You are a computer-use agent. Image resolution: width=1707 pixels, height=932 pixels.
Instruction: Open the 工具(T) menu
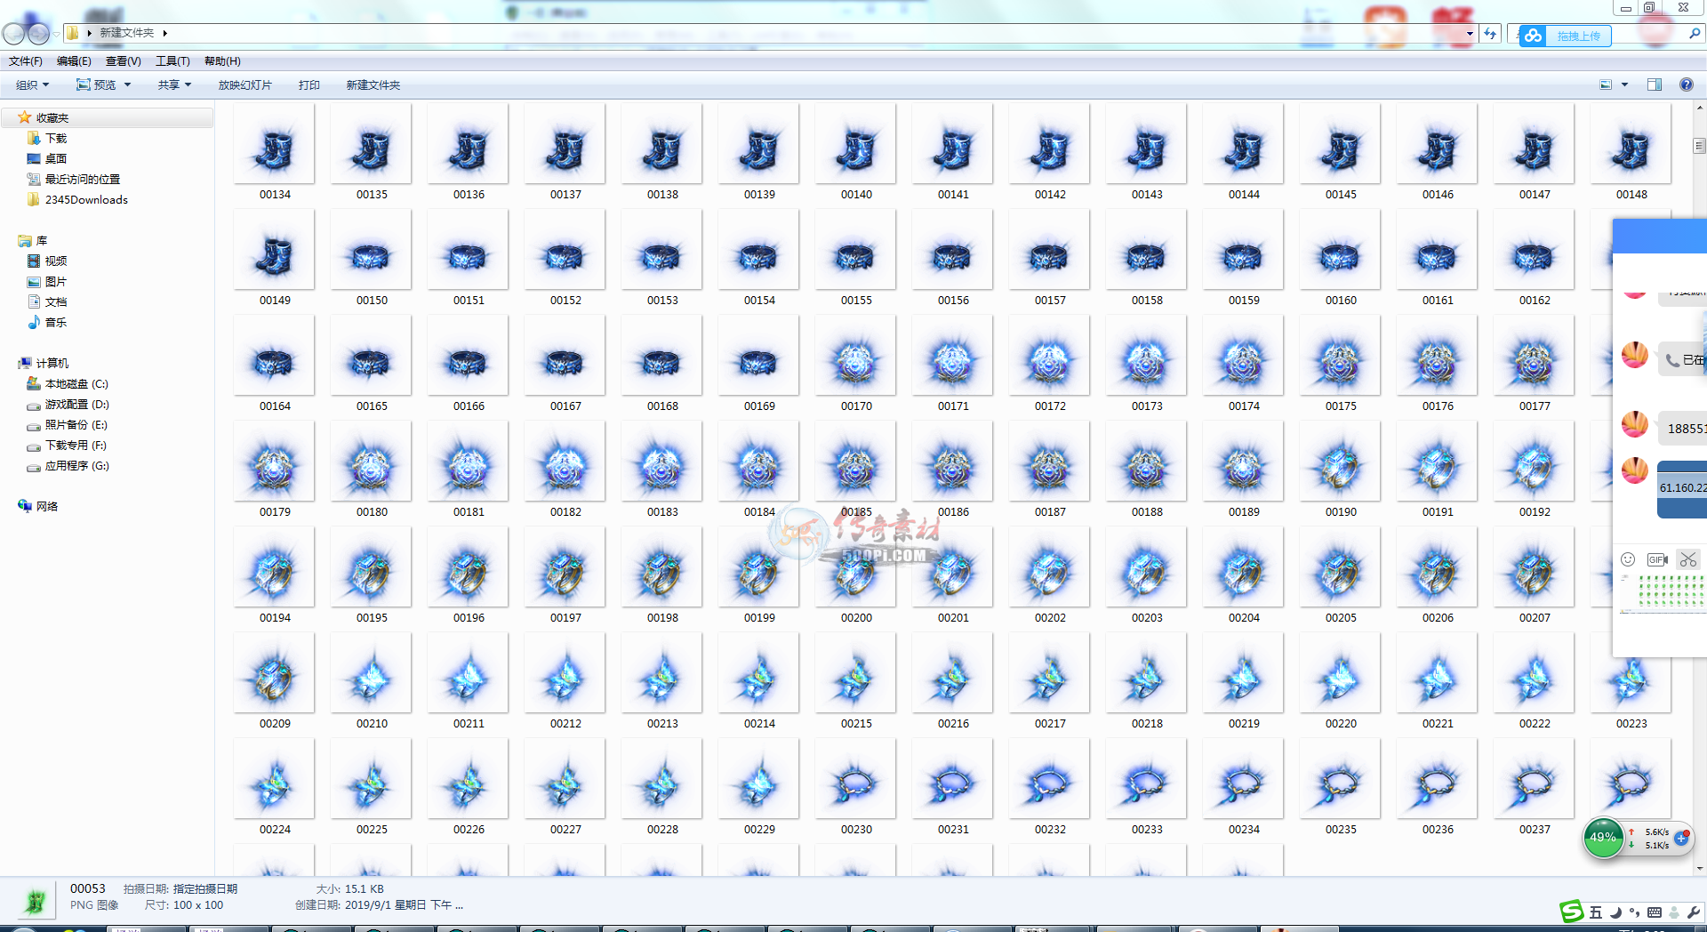click(x=172, y=61)
